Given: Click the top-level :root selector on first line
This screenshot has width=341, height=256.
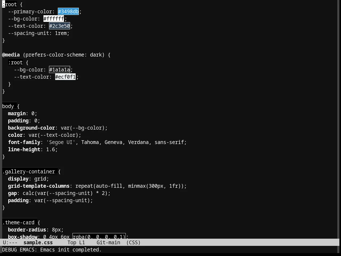Looking at the screenshot, I should [9, 4].
